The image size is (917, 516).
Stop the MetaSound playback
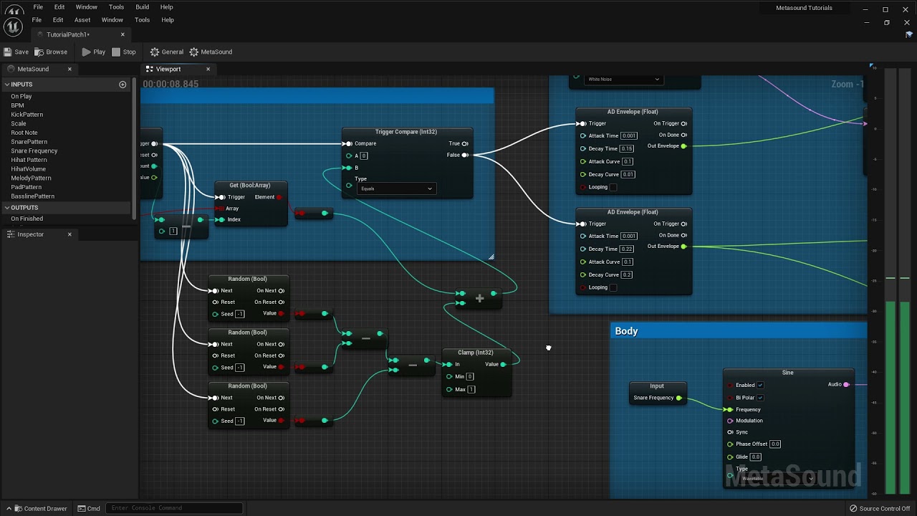point(124,52)
